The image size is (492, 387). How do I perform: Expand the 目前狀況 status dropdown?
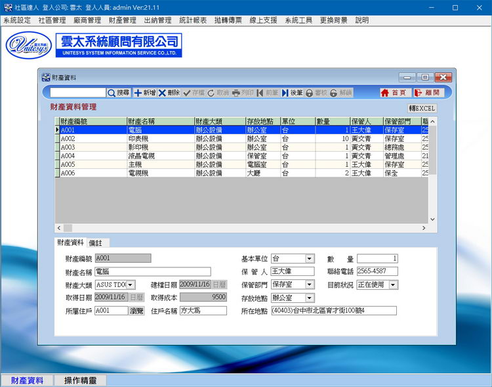393,285
